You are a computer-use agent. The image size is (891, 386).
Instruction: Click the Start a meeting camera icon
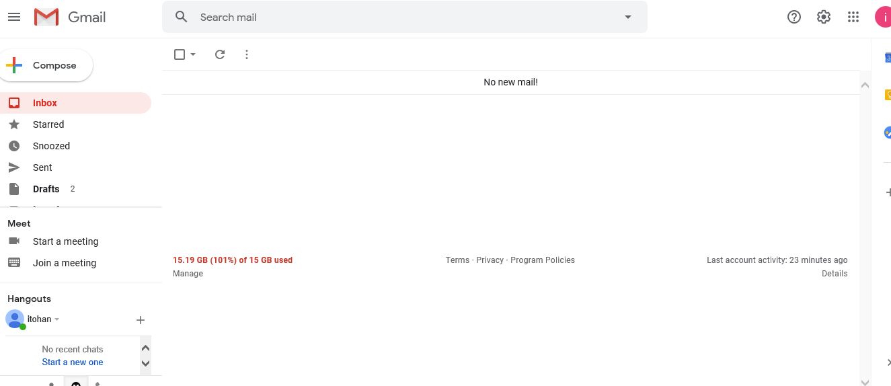pos(14,241)
